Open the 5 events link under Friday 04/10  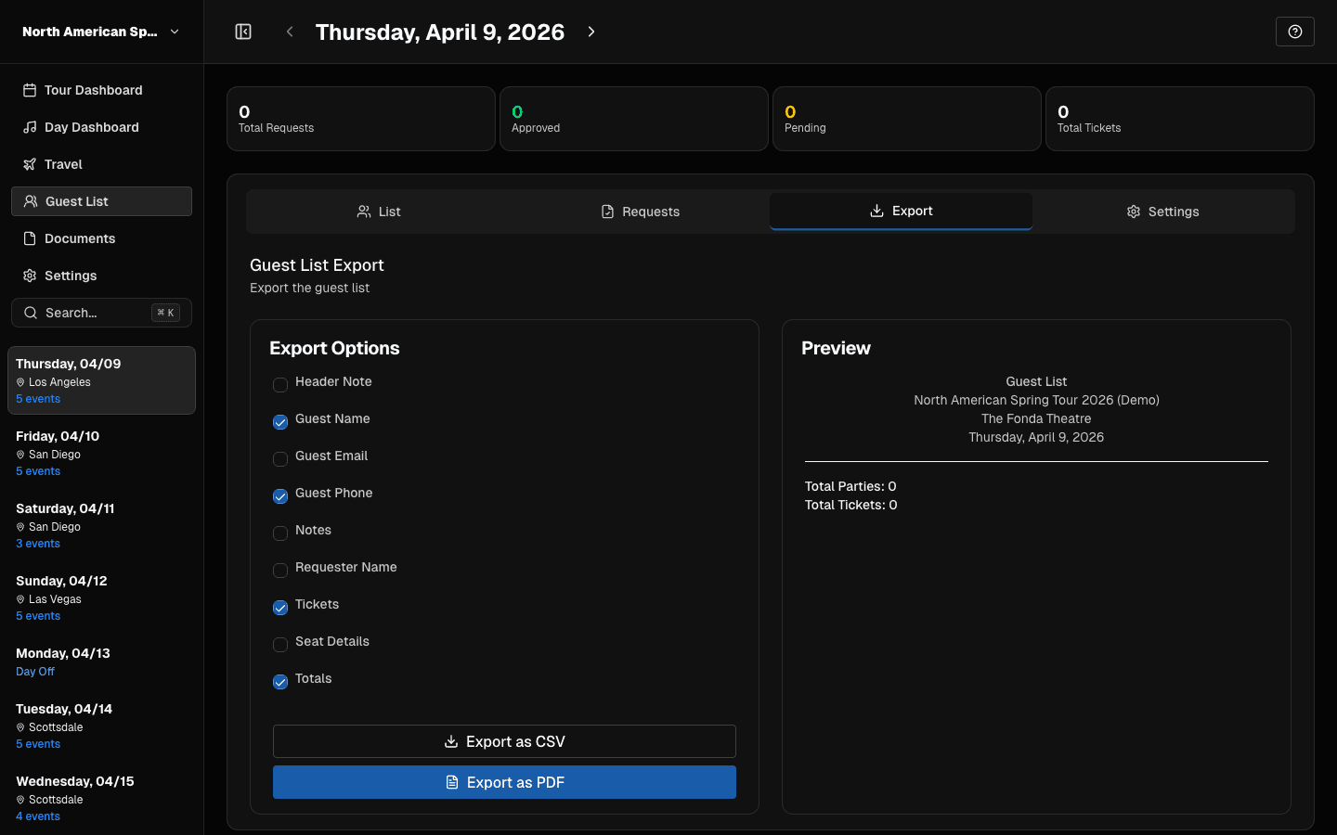tap(37, 470)
